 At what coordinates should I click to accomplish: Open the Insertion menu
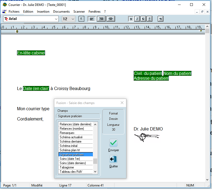click(43, 12)
